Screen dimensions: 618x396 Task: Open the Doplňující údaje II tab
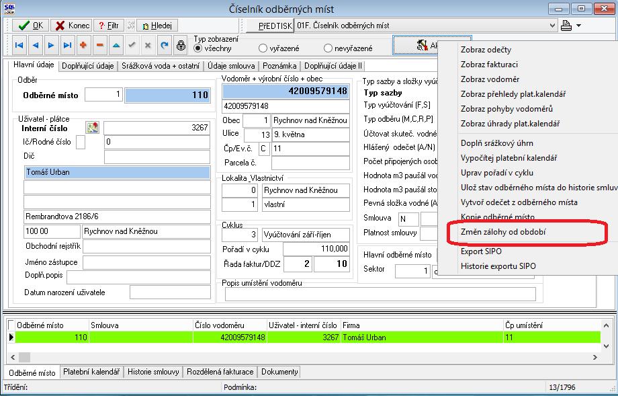click(333, 66)
